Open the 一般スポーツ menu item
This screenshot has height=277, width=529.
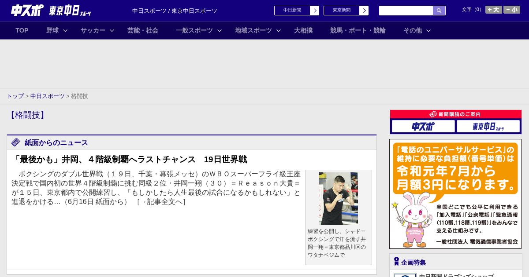coord(194,30)
